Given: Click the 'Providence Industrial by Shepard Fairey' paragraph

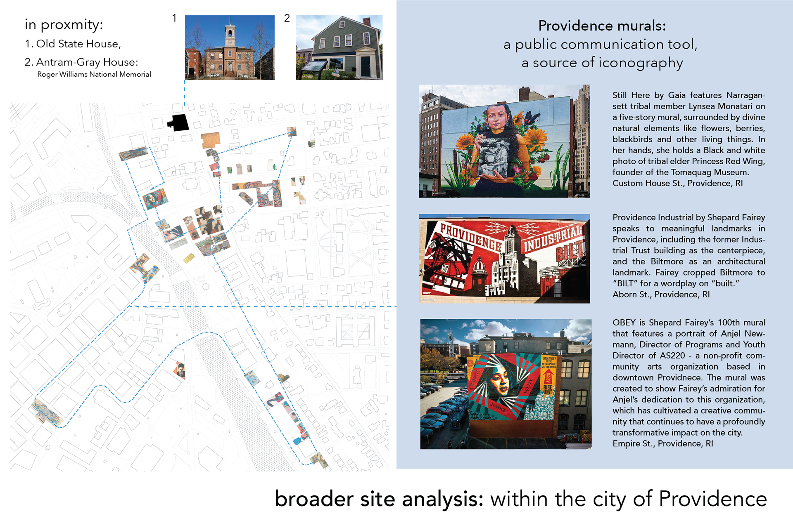Looking at the screenshot, I should 689,256.
